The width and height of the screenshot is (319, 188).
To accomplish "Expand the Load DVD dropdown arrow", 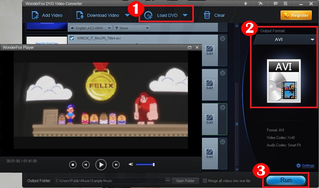I will [185, 15].
